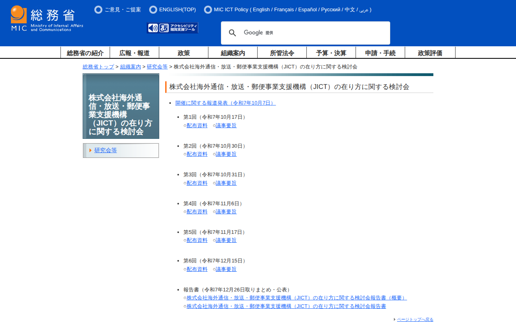This screenshot has width=516, height=322.
Task: Open the accessibility reading support tool
Action: click(173, 28)
